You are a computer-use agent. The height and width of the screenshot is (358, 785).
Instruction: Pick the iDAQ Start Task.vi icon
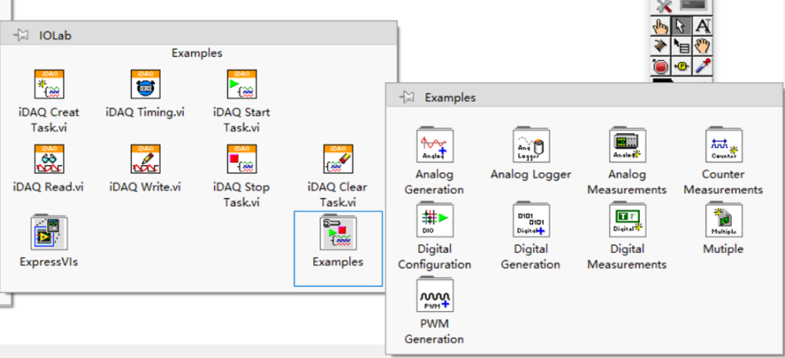coord(242,84)
